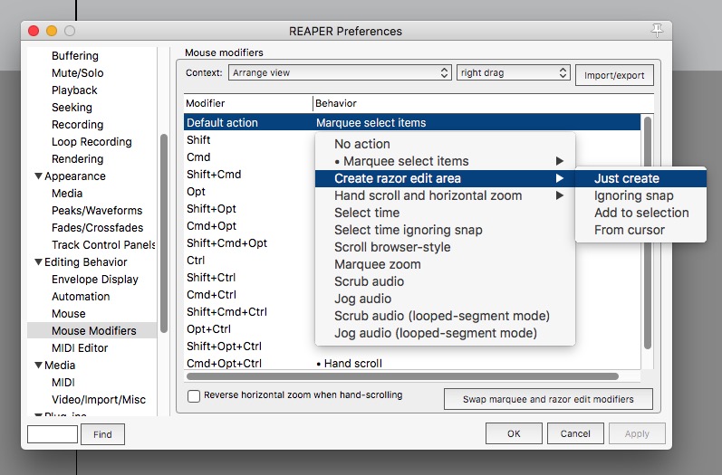
Task: Open Video/Import/Misc preferences page
Action: point(99,400)
